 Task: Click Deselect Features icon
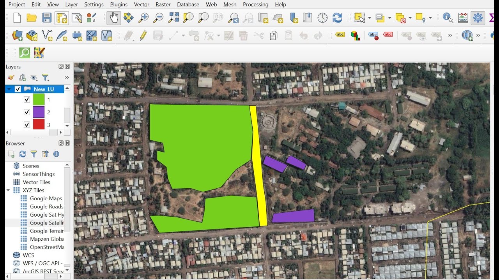(x=400, y=18)
